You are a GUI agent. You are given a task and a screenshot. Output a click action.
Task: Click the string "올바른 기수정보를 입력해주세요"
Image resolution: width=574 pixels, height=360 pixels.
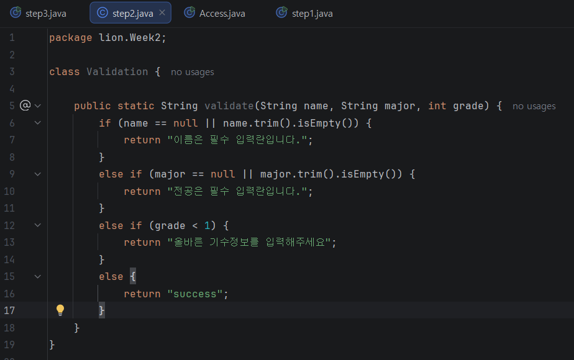point(249,242)
